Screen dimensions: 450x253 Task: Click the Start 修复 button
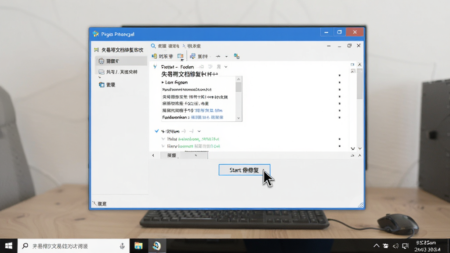[x=244, y=170]
